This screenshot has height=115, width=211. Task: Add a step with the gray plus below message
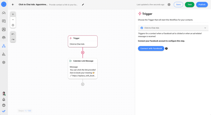[83, 84]
